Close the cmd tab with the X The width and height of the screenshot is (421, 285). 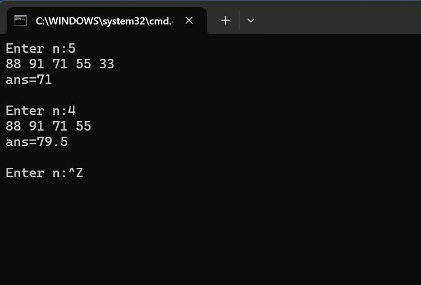click(x=189, y=21)
